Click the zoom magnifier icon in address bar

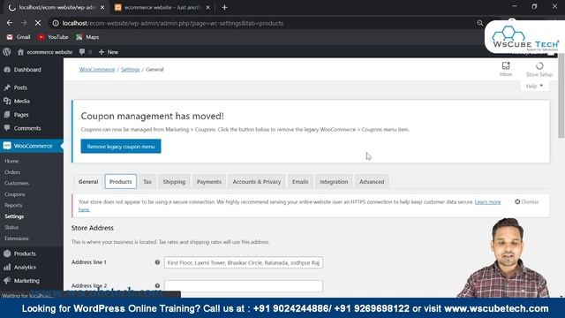click(x=479, y=23)
